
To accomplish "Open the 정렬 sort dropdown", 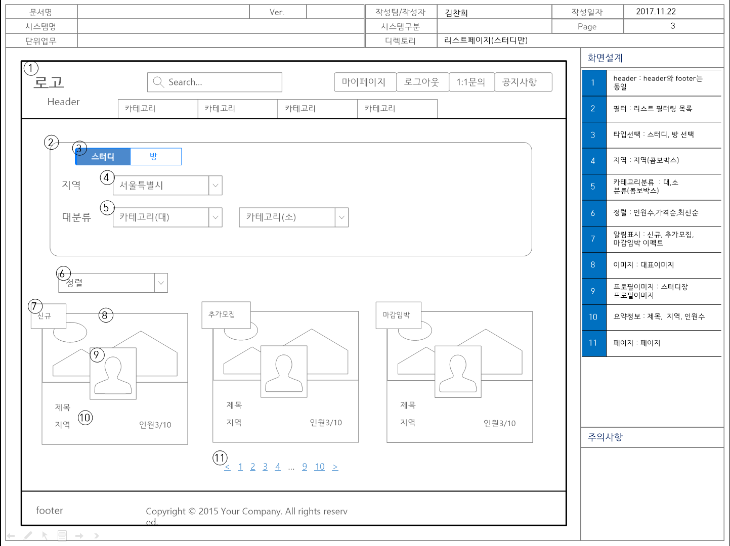I will tap(113, 283).
